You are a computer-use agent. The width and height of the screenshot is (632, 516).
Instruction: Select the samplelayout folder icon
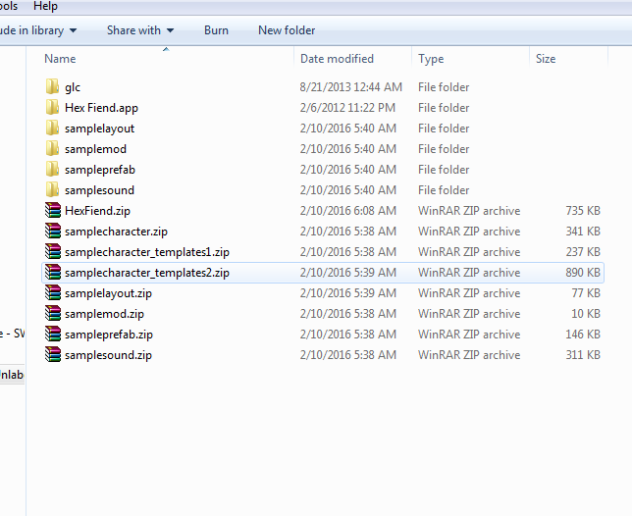pos(52,128)
